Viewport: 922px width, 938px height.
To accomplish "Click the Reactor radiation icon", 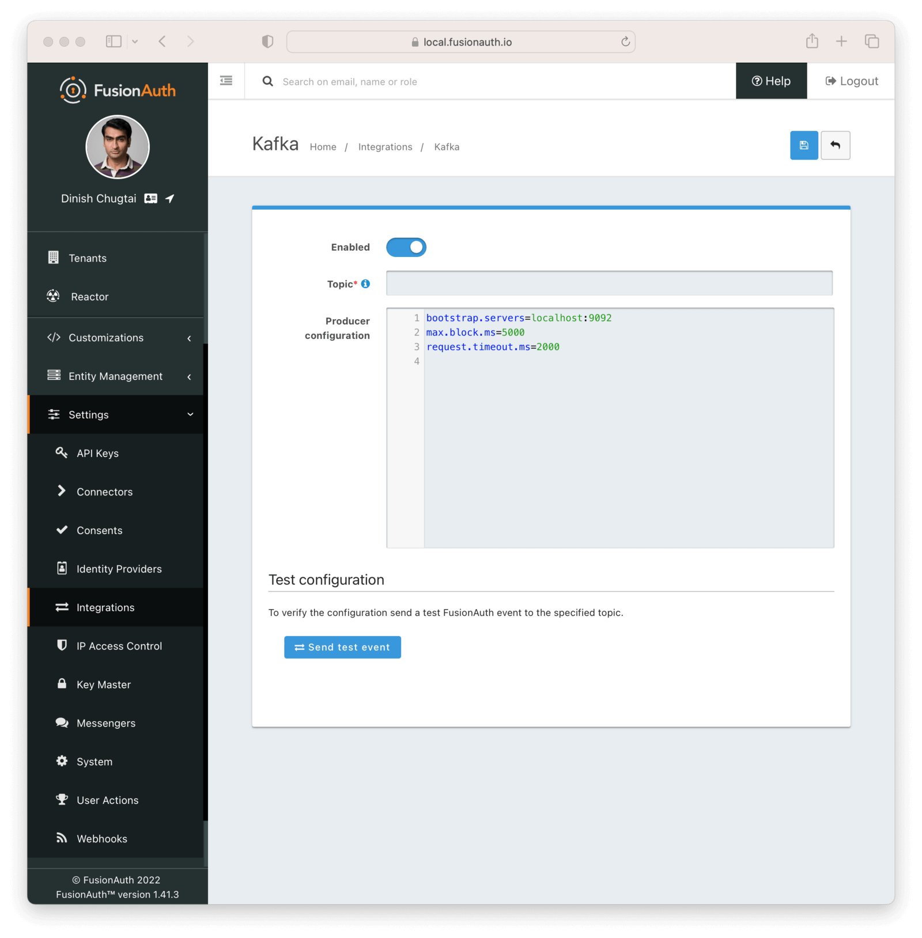I will [x=53, y=296].
